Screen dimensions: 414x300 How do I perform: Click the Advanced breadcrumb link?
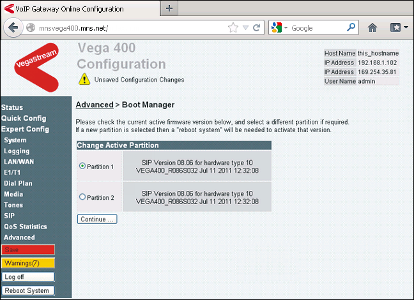94,105
